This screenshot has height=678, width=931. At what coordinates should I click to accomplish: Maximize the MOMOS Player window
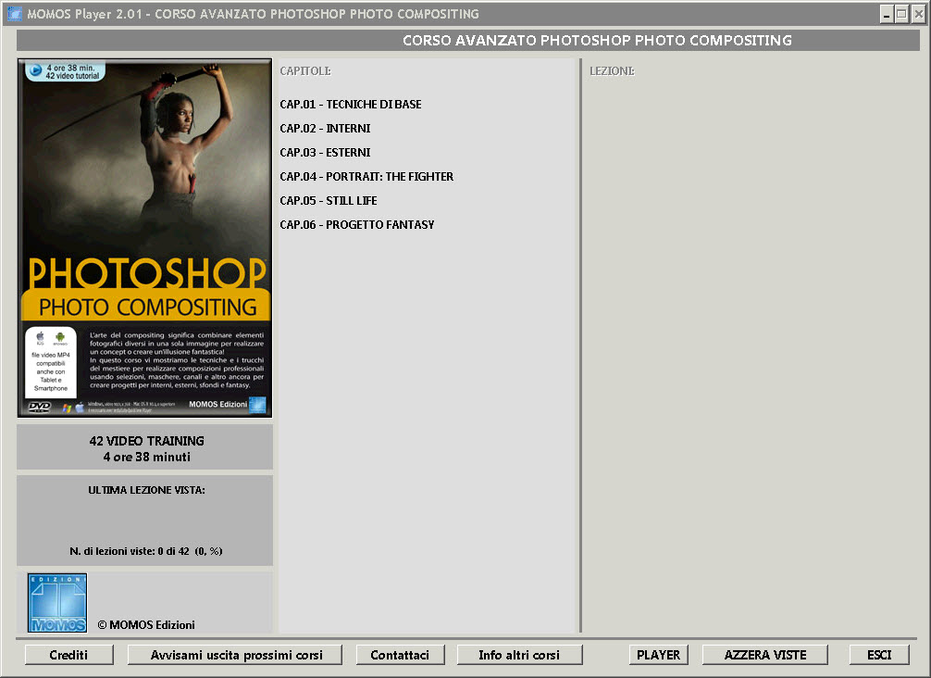coord(902,14)
